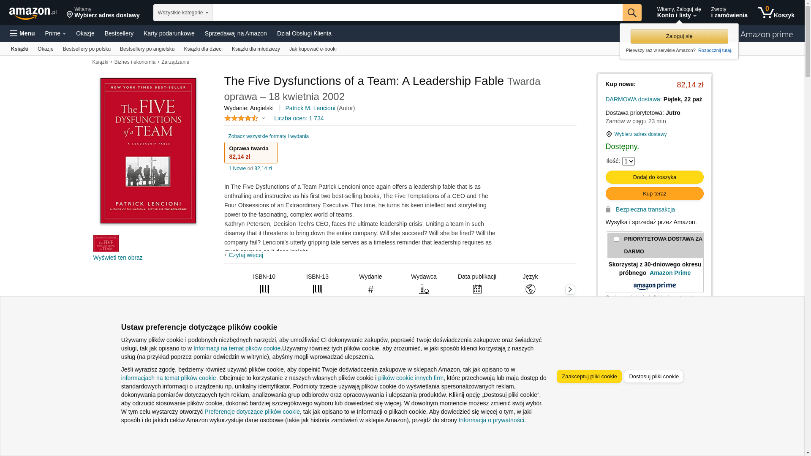Expand description with Czytaj więcej
811x456 pixels.
245,255
